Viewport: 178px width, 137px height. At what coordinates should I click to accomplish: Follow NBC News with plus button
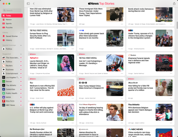click(x=21, y=105)
